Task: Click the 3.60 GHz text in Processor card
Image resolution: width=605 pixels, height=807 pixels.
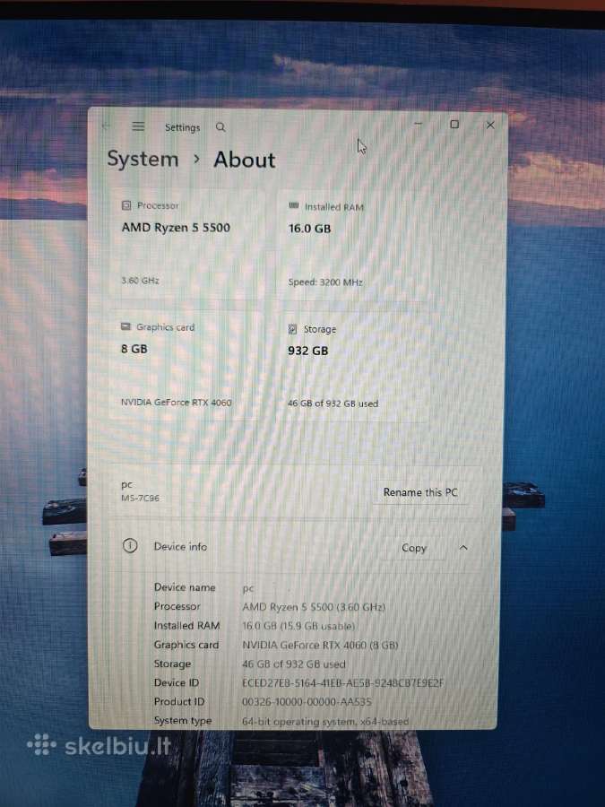Action: 140,281
